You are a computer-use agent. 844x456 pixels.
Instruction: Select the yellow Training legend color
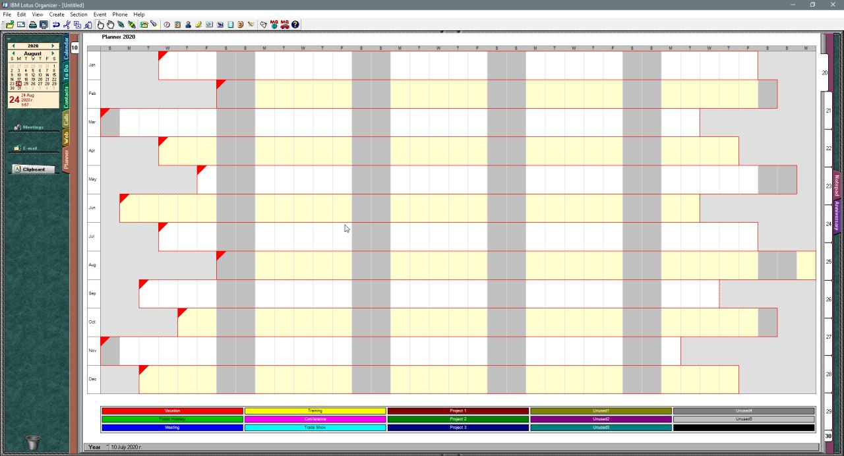click(x=315, y=411)
